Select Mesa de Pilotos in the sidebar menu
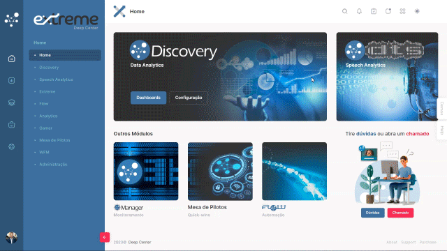Screen dimensions: 447x251 click(x=54, y=140)
